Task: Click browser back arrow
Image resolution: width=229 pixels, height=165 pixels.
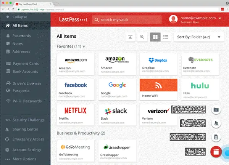Action: (x=3, y=9)
